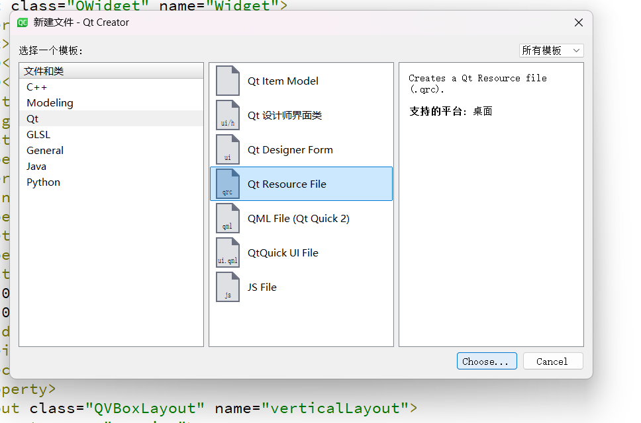The image size is (641, 423).
Task: Select the Qt Item Model file icon
Action: pyautogui.click(x=228, y=81)
